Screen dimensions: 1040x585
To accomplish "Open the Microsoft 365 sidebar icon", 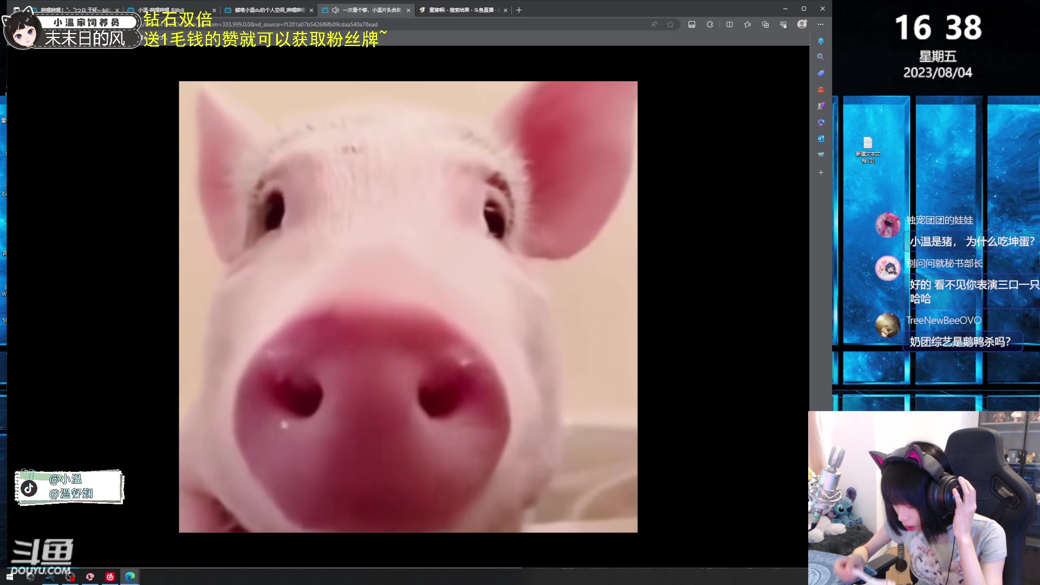I will (x=821, y=122).
